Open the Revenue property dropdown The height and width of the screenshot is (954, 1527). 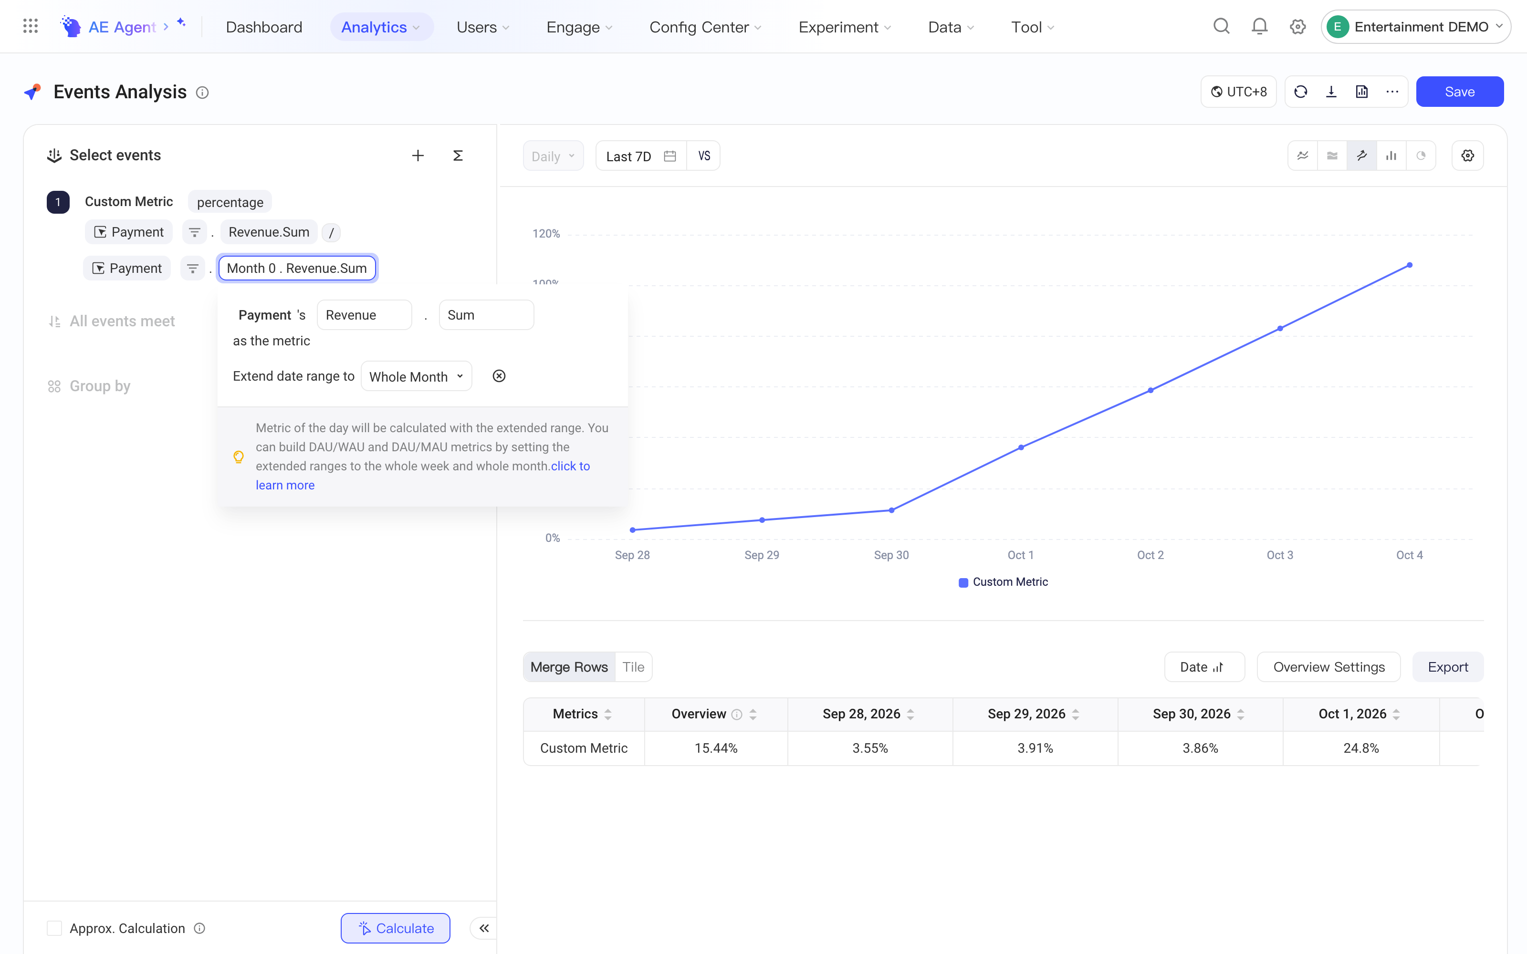[364, 315]
